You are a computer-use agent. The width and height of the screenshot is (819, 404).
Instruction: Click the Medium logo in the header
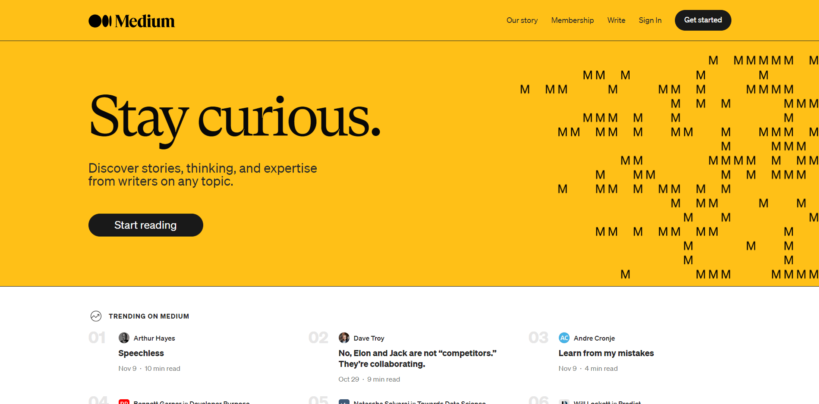pyautogui.click(x=132, y=21)
